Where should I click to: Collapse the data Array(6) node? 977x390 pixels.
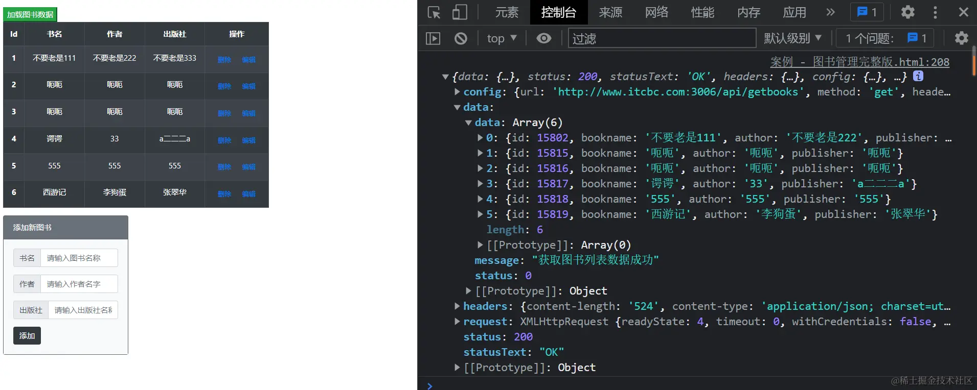coord(468,123)
